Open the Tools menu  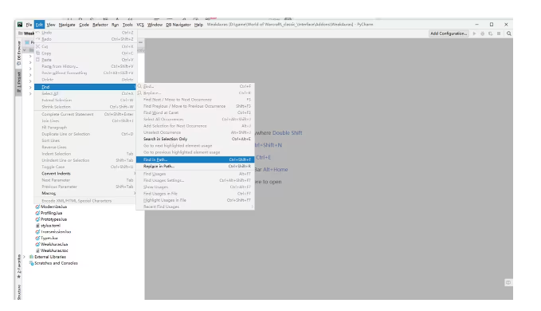[127, 25]
